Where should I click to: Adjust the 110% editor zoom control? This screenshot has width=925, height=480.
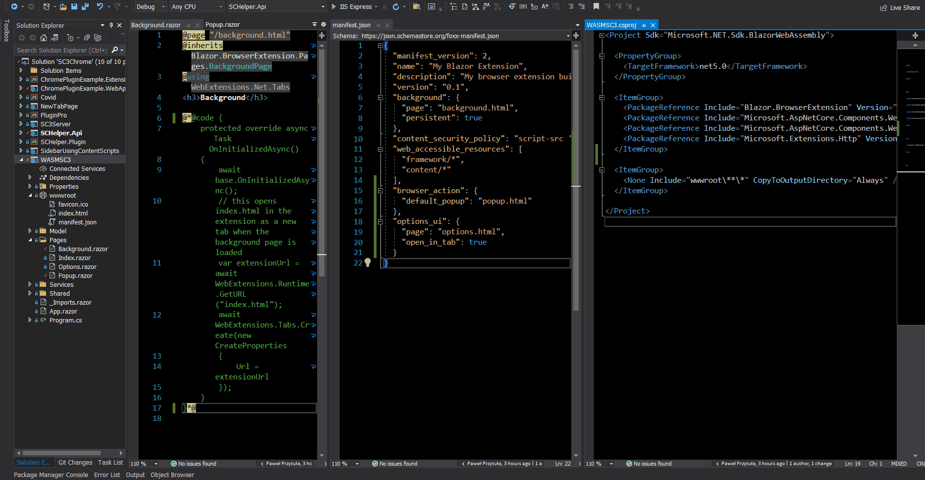click(x=144, y=463)
